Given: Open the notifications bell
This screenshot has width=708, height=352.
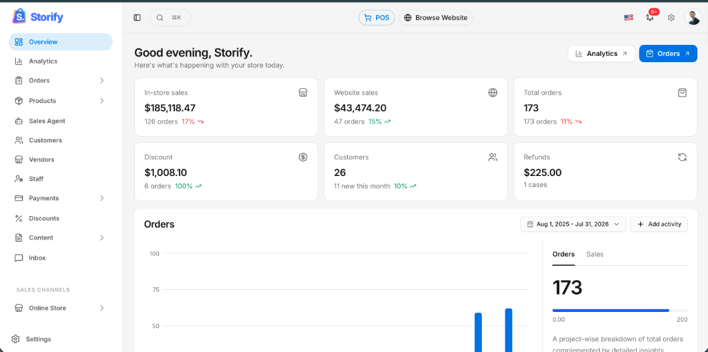Looking at the screenshot, I should 650,17.
